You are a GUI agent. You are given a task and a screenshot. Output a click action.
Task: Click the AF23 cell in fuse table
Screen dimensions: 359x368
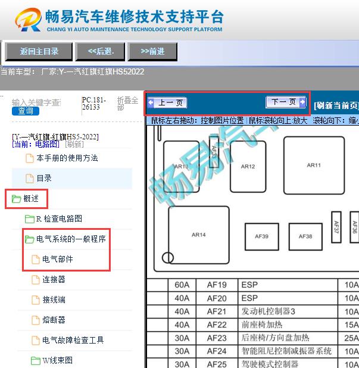click(x=217, y=338)
